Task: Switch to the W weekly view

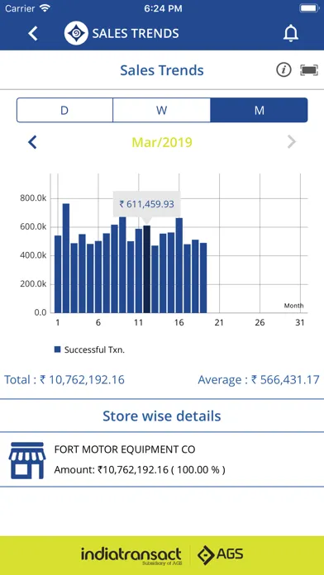Action: [x=161, y=110]
